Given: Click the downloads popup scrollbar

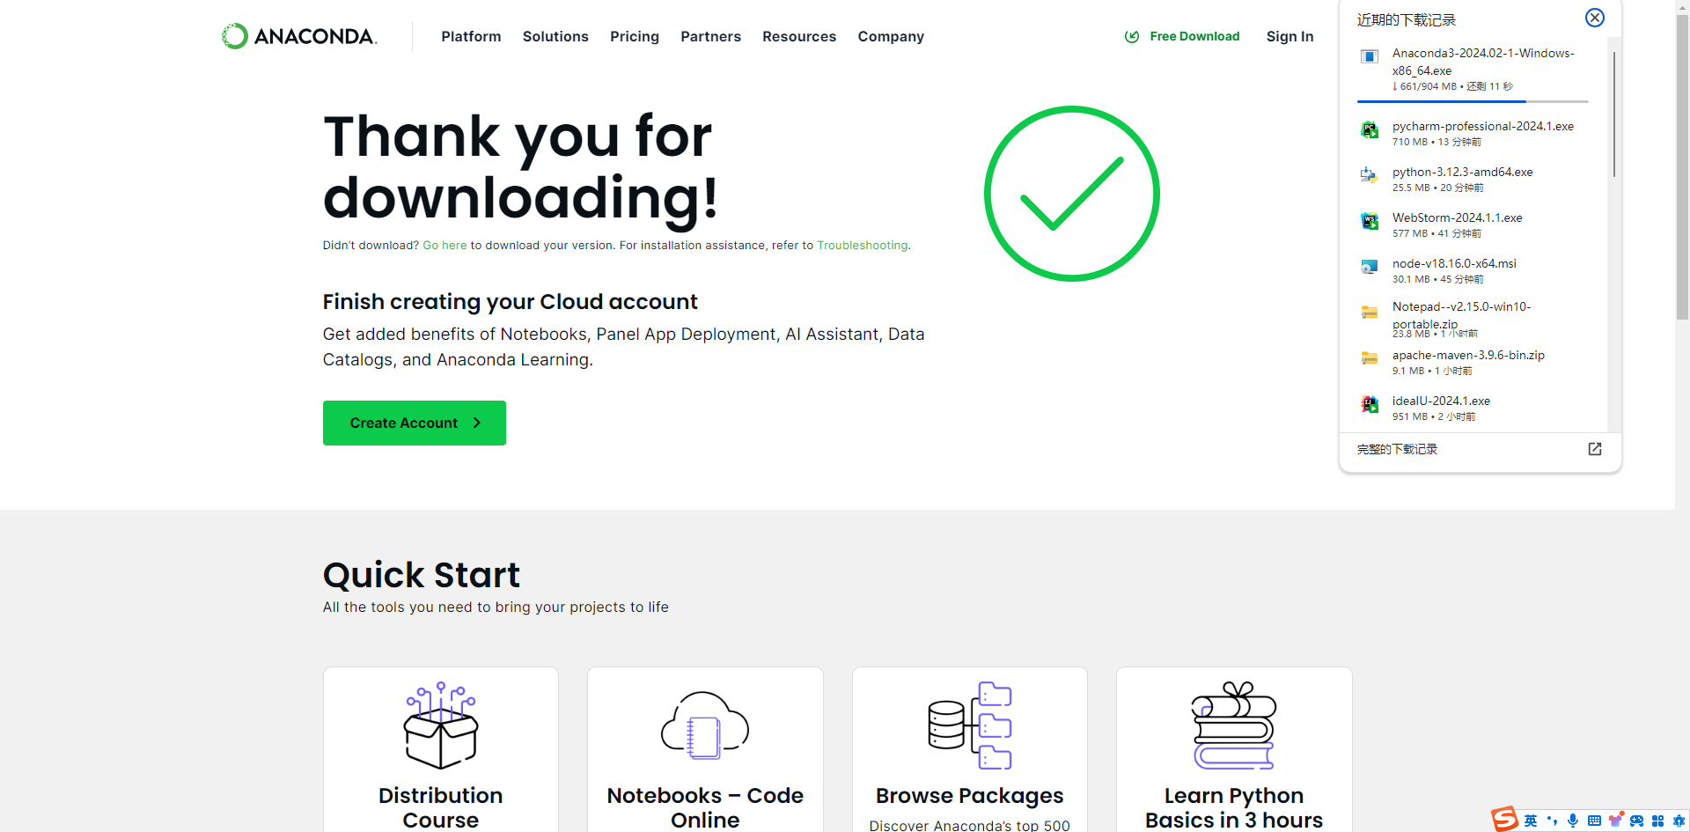Looking at the screenshot, I should 1613,114.
